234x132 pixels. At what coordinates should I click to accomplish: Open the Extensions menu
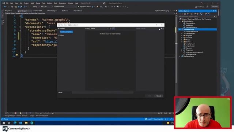(x=63, y=3)
